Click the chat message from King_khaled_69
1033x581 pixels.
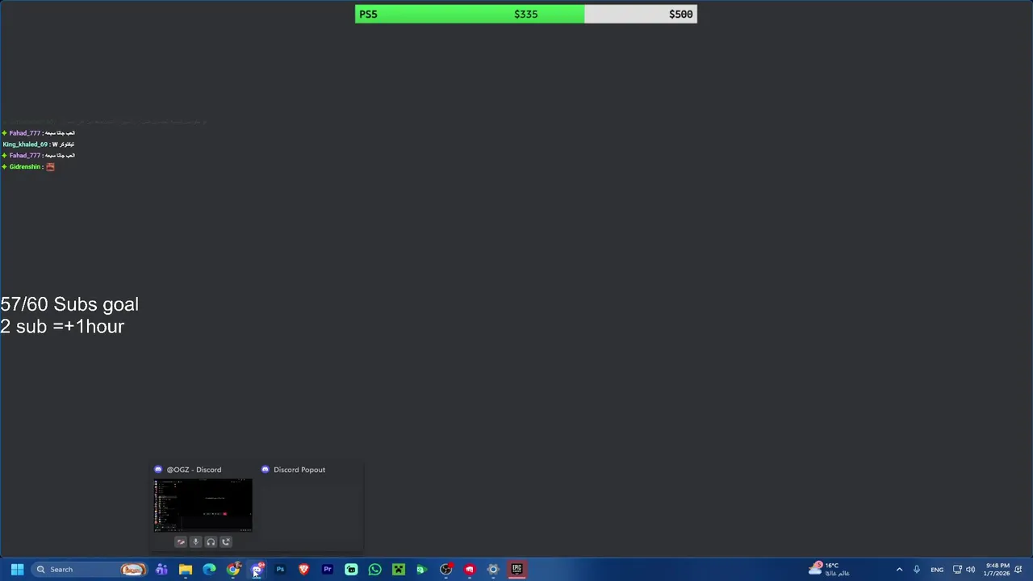[39, 144]
